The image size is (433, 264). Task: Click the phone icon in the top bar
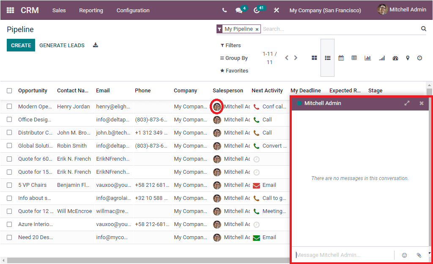pos(224,10)
